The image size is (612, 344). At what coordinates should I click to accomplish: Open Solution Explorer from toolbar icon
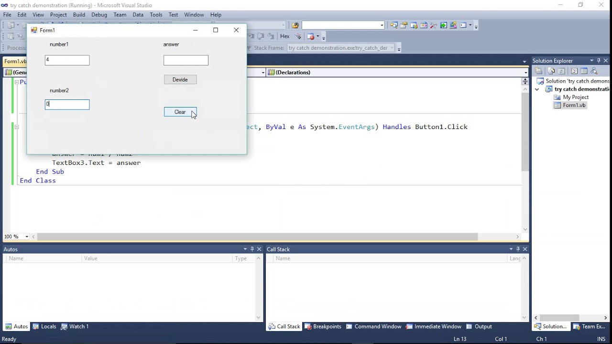point(393,25)
